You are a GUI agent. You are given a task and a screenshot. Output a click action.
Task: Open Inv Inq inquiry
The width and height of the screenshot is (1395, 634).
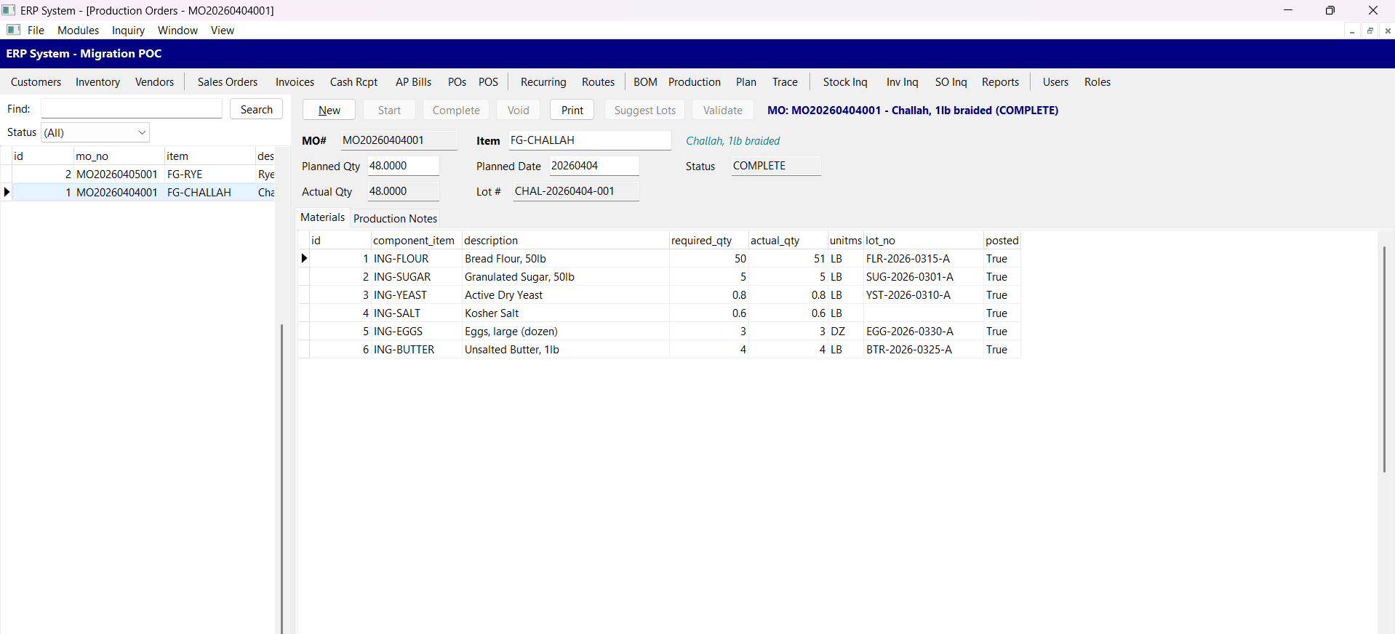pos(902,82)
